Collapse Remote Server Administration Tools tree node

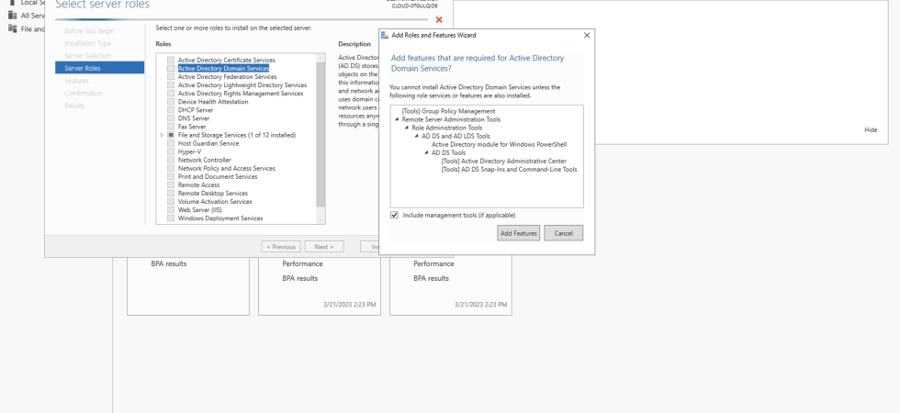397,119
